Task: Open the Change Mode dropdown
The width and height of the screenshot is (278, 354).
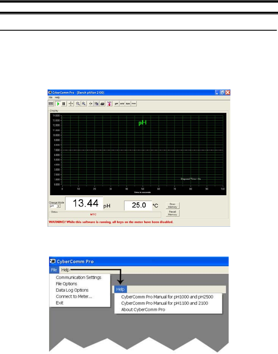Action: click(55, 206)
